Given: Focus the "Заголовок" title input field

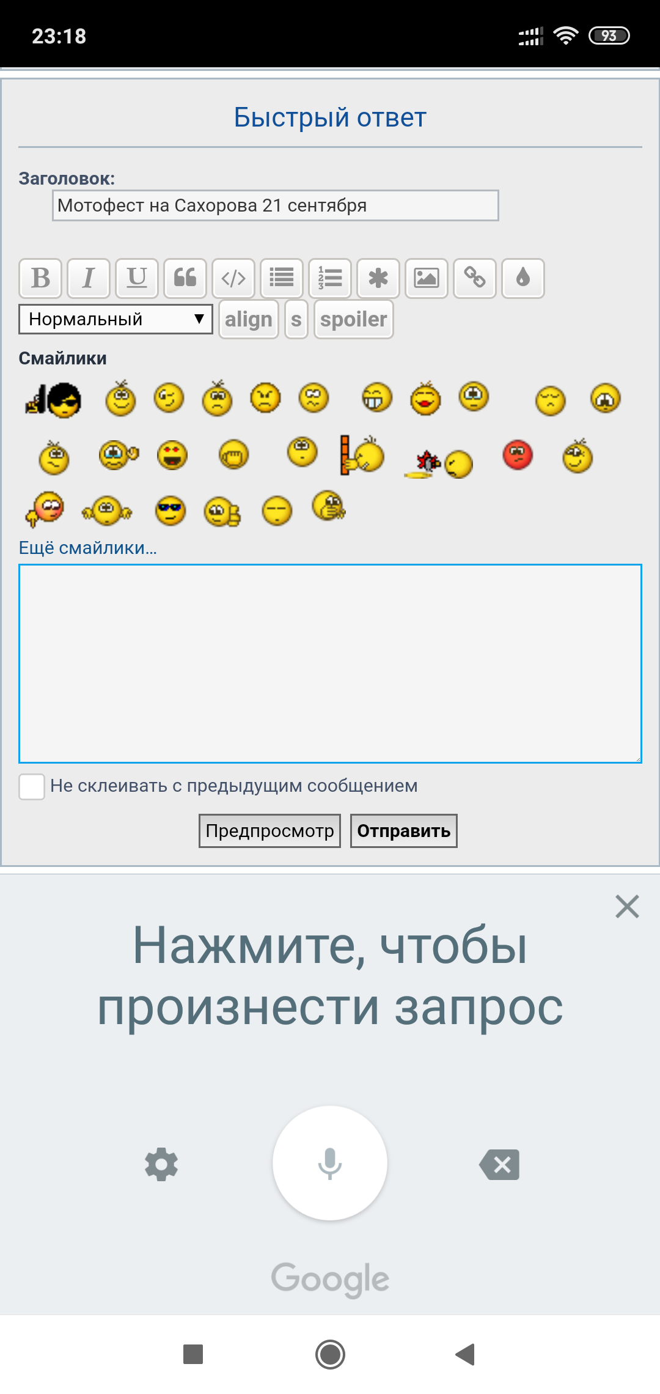Looking at the screenshot, I should point(276,205).
